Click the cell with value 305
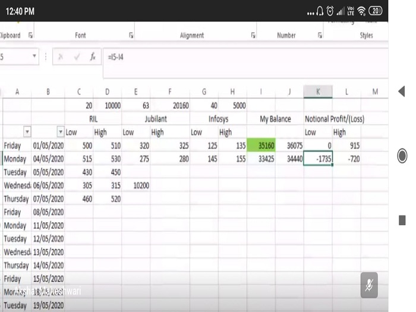This screenshot has width=416, height=312. coord(79,185)
